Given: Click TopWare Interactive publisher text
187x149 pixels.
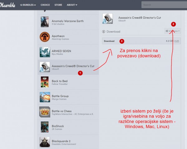Looking at the screenshot, I should click(x=73, y=114).
